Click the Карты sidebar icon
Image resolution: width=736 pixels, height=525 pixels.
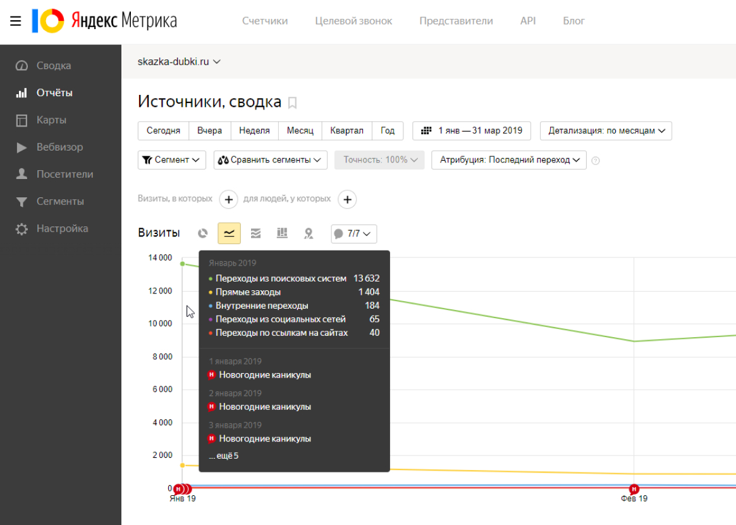[21, 120]
